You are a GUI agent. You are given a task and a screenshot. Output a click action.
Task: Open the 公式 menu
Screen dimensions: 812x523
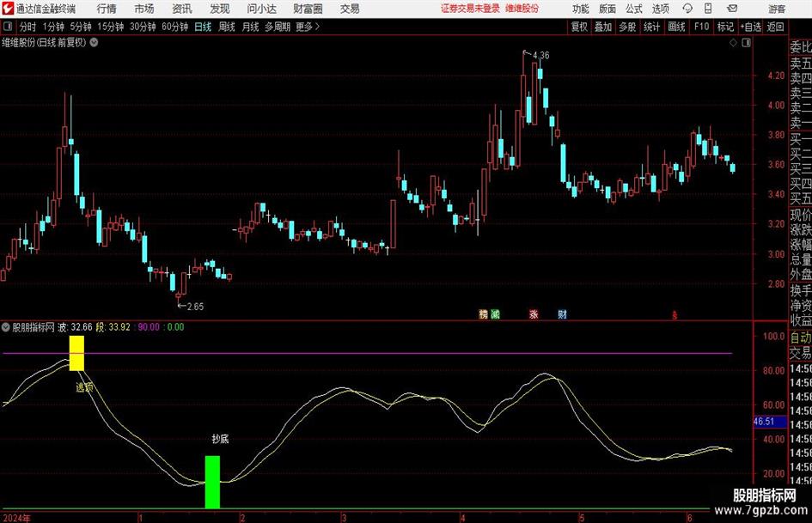pos(634,9)
